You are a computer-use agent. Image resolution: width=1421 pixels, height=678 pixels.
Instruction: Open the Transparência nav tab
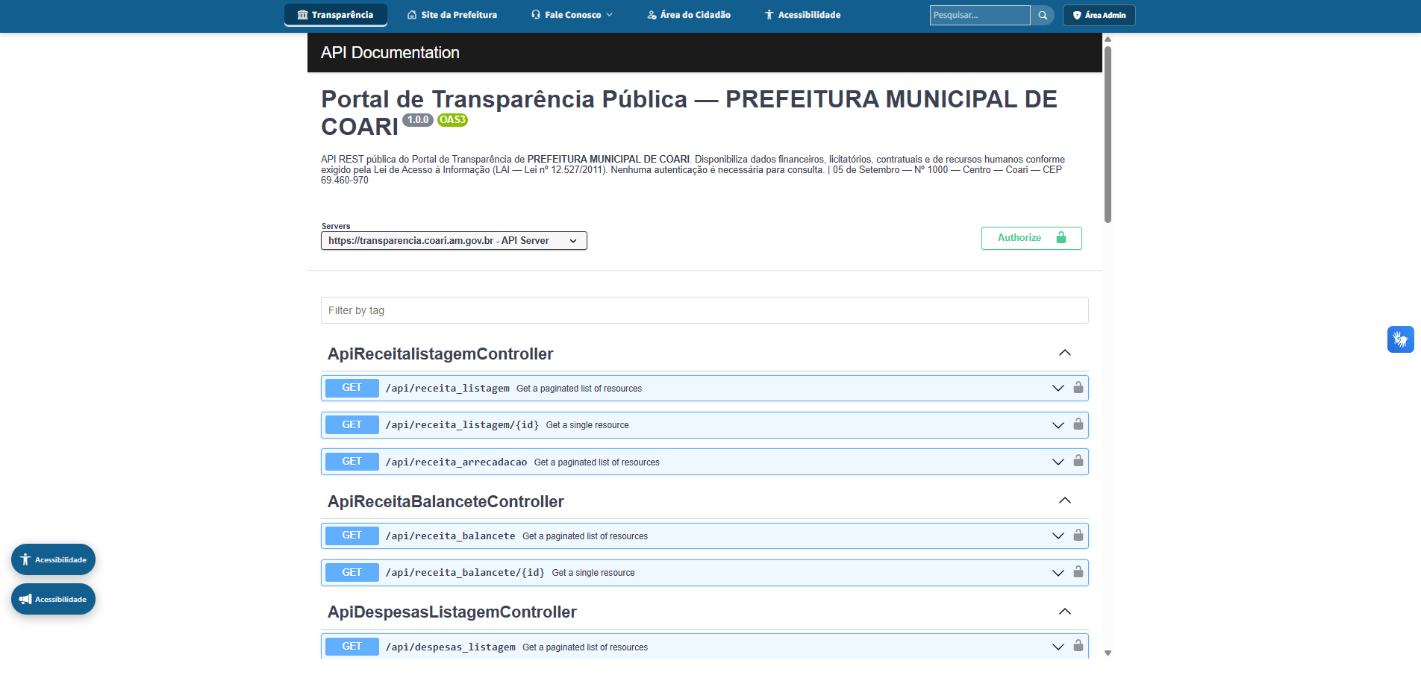(336, 15)
